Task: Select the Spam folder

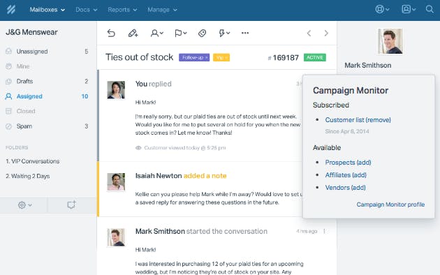Action: (48, 126)
